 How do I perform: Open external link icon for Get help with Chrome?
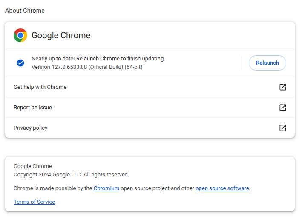point(282,87)
